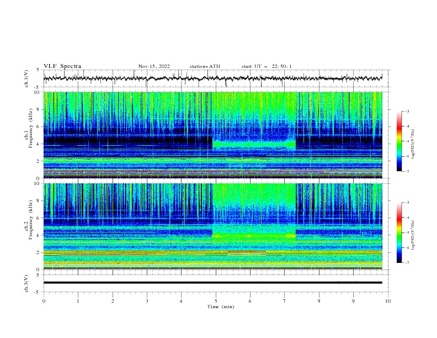437x338 pixels.
Task: Click the time axis tick label '9'
Action: (x=353, y=301)
